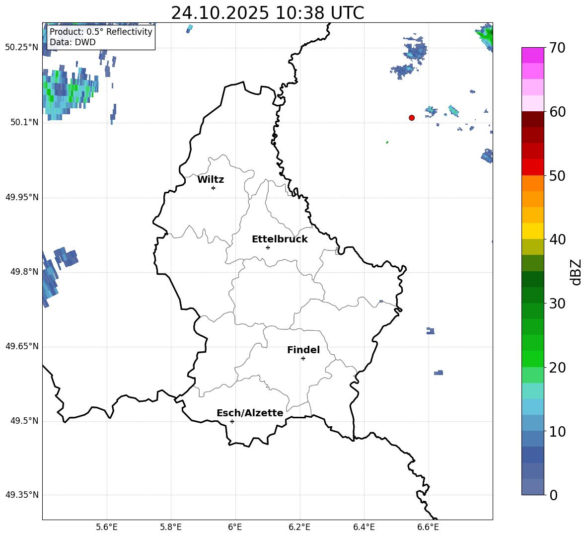Click the dBZ colorbar label
This screenshot has width=588, height=537.
pyautogui.click(x=575, y=272)
